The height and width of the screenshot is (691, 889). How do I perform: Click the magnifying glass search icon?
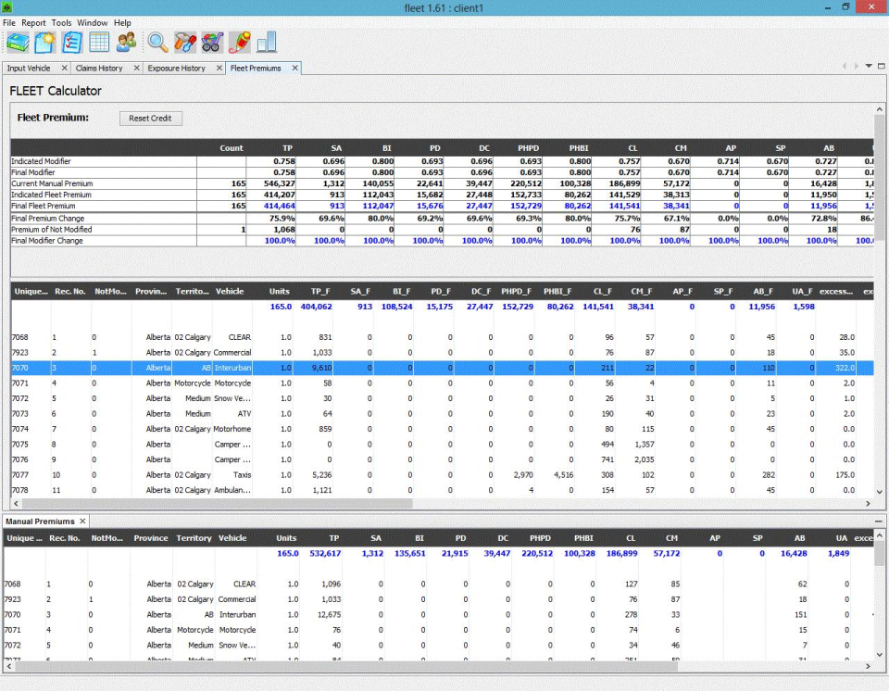pyautogui.click(x=157, y=43)
